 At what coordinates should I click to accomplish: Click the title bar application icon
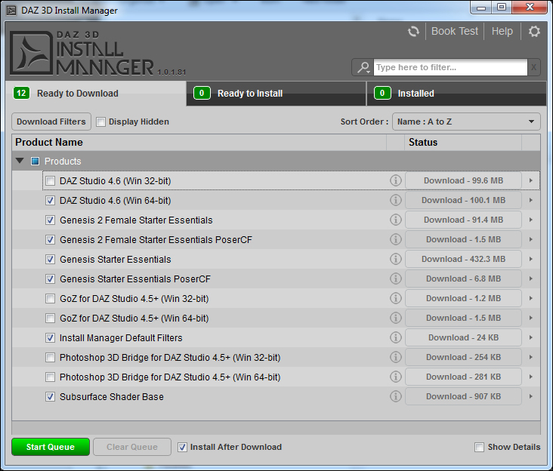[11, 11]
